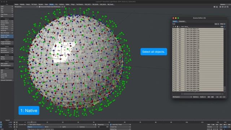The width and height of the screenshot is (231, 130).
Task: Expand the Load menu dropdown
Action: coord(7,6)
